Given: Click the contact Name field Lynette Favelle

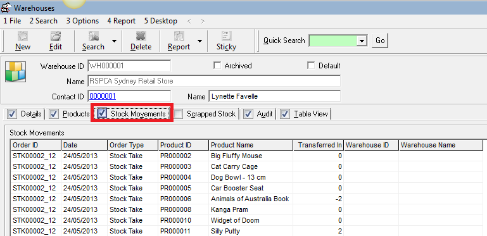Looking at the screenshot, I should point(275,96).
